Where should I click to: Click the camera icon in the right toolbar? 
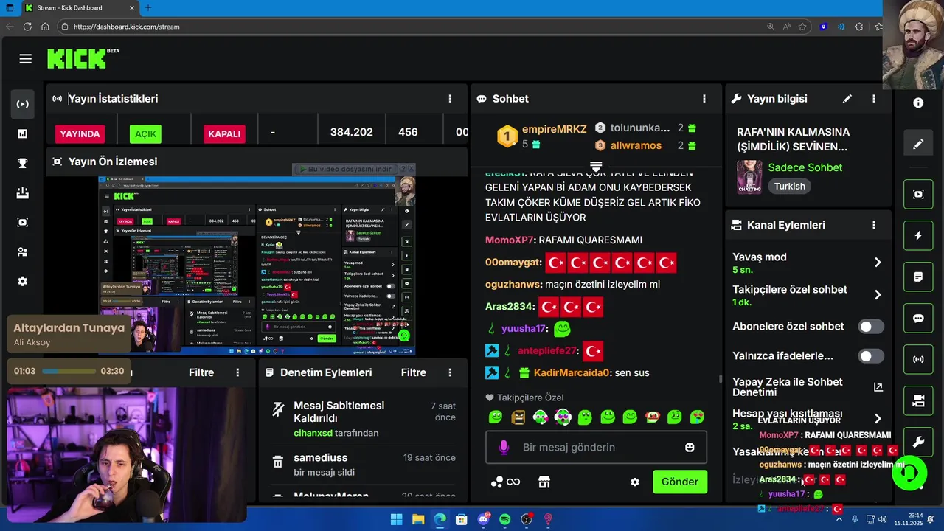[918, 401]
